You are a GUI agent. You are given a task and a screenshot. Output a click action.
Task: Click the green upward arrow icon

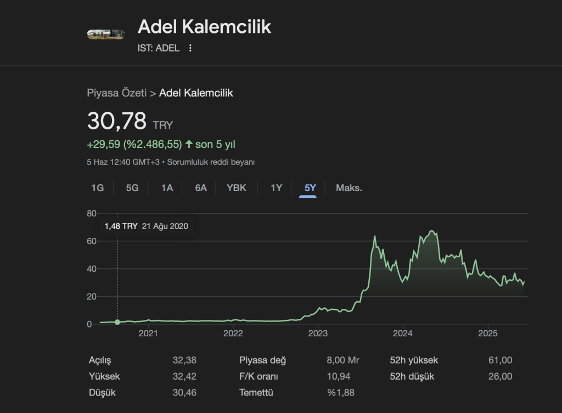189,145
